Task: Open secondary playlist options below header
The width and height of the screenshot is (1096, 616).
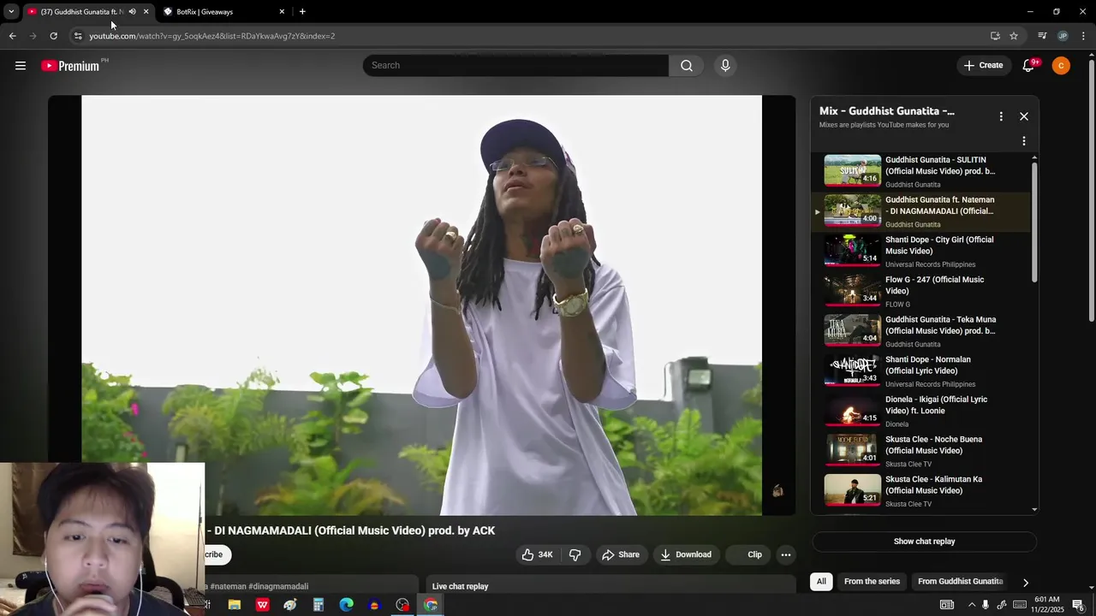Action: [x=1024, y=141]
